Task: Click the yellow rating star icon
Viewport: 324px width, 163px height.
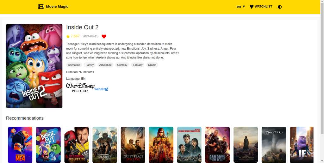Action: pos(68,37)
